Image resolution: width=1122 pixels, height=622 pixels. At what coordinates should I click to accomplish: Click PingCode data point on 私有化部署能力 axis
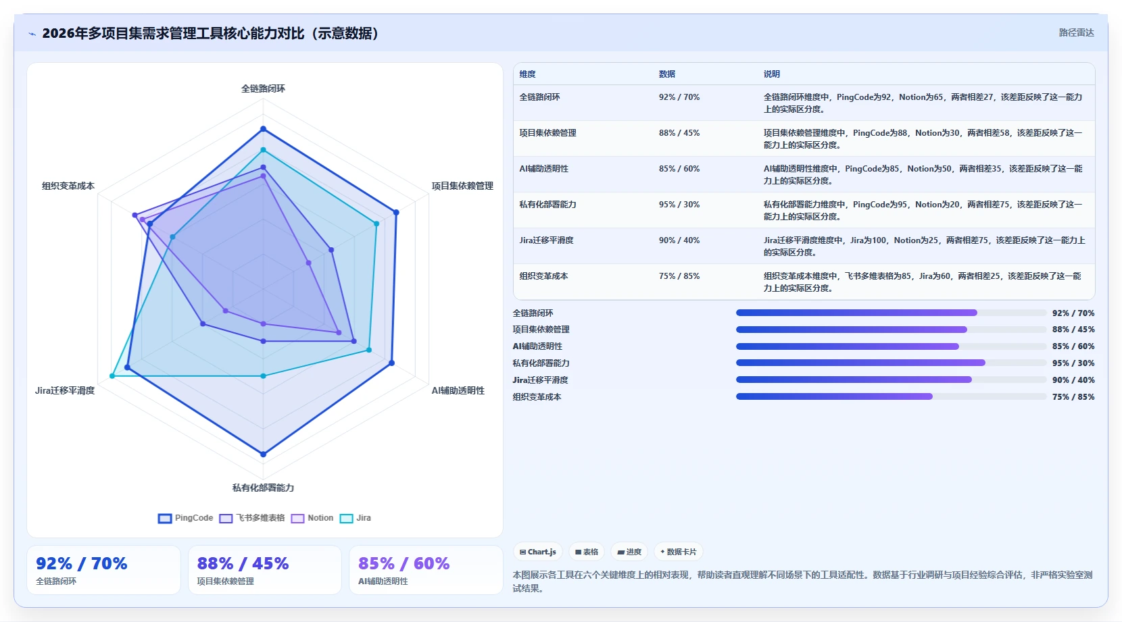click(x=263, y=455)
